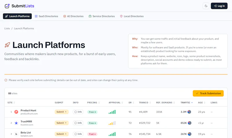Switch to SaaS Directories tab

46,16
